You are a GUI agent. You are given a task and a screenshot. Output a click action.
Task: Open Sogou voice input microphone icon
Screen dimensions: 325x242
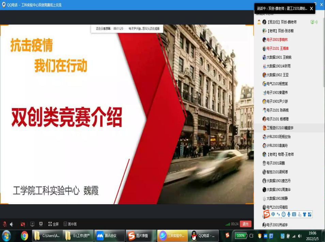click(289, 214)
